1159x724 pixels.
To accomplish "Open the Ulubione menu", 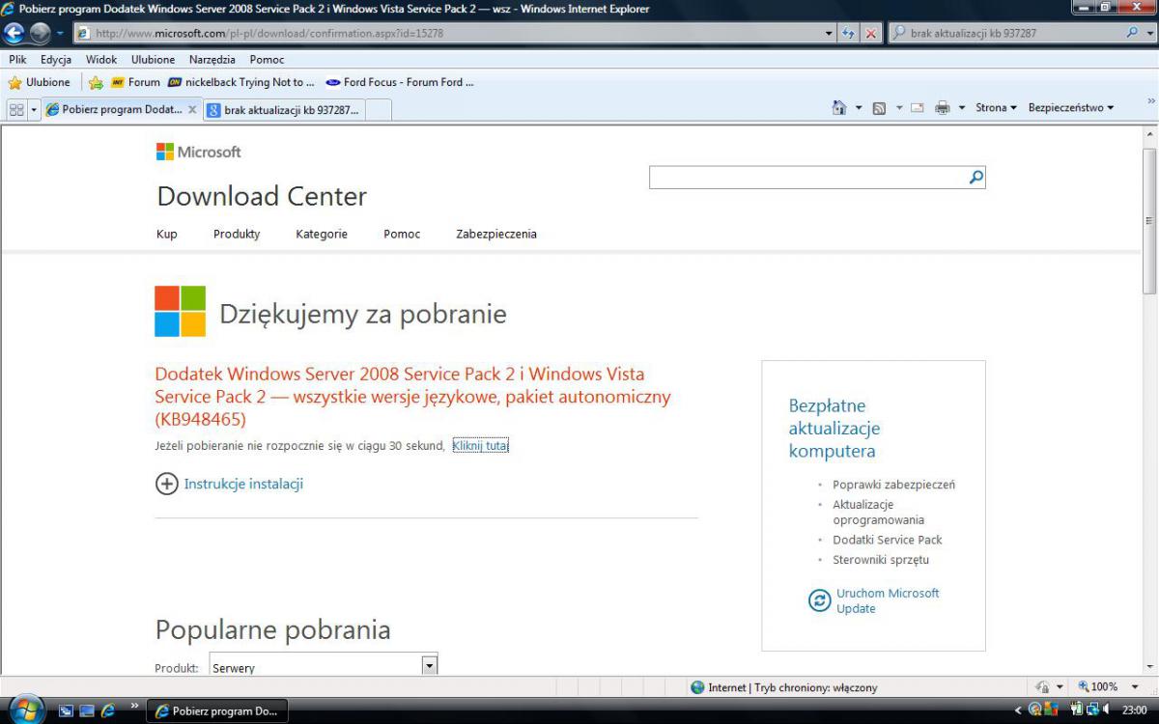I will click(153, 59).
